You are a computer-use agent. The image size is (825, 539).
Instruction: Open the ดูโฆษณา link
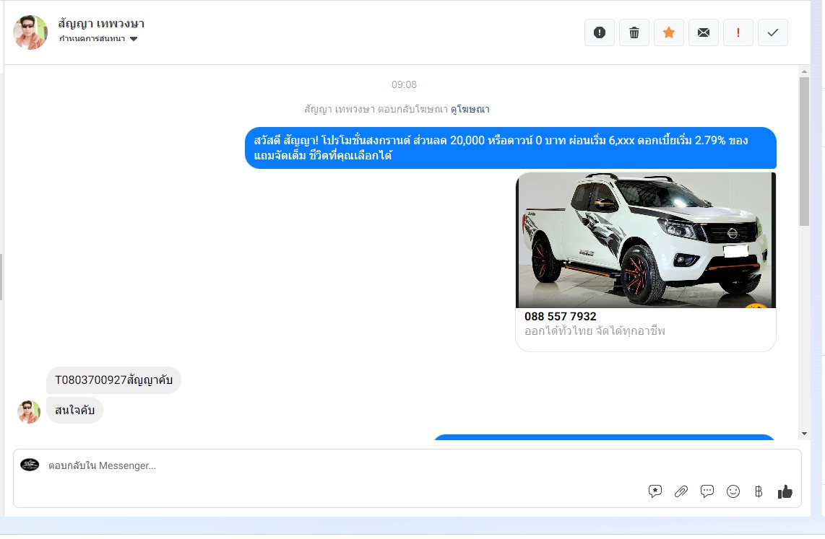pyautogui.click(x=470, y=109)
